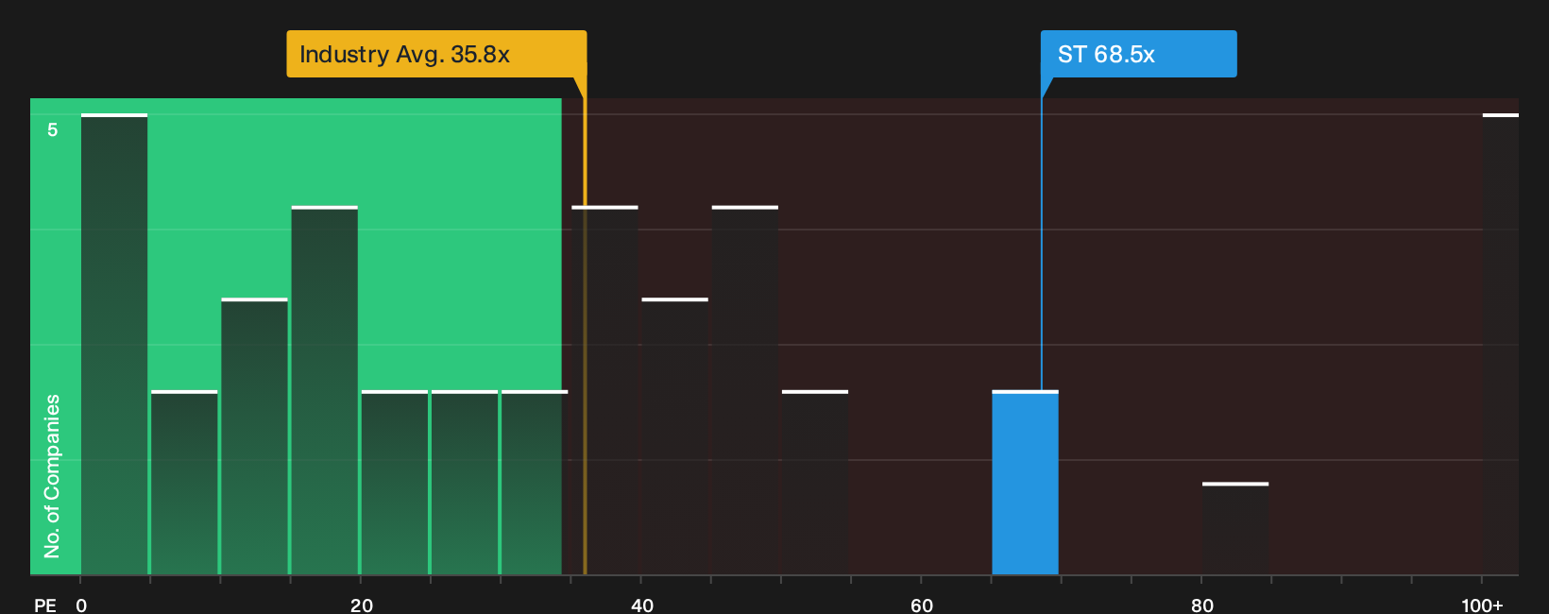The height and width of the screenshot is (614, 1549).
Task: Select the bar at PE 25-30
Action: (x=465, y=483)
